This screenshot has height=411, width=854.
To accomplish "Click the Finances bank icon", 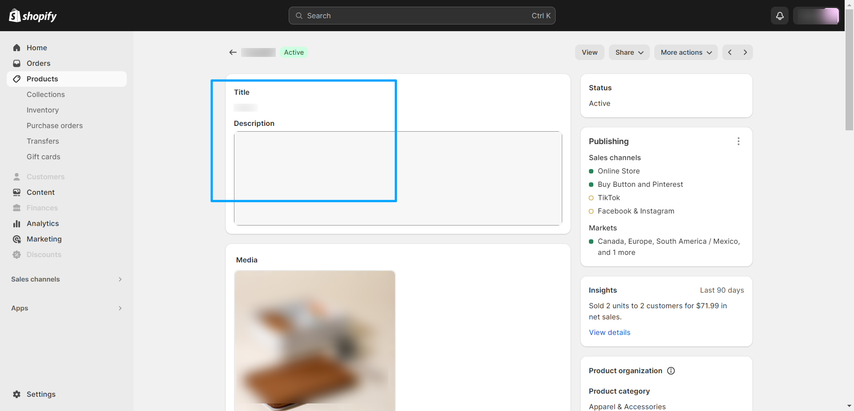I will [x=17, y=208].
